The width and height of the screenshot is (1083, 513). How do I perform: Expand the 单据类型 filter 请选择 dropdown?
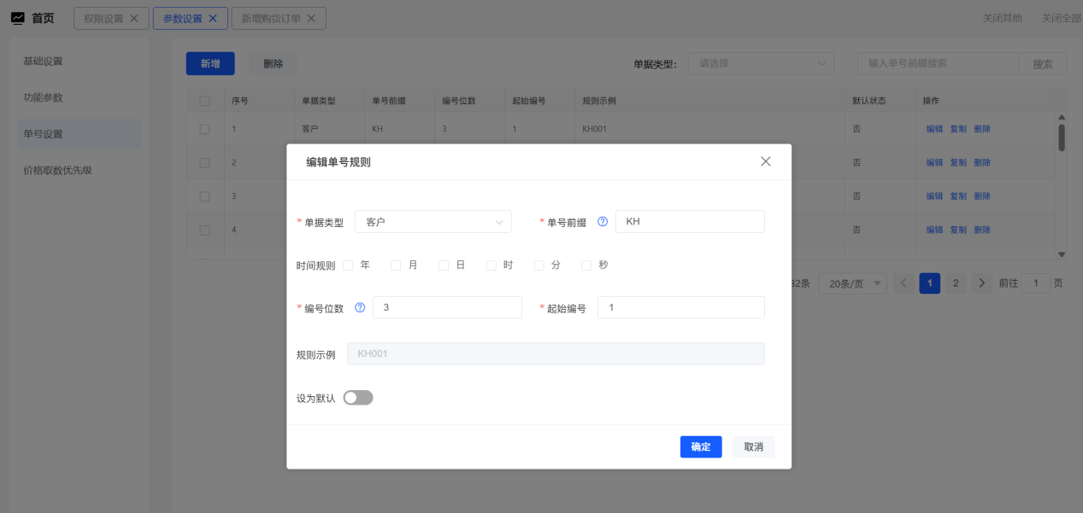(761, 63)
